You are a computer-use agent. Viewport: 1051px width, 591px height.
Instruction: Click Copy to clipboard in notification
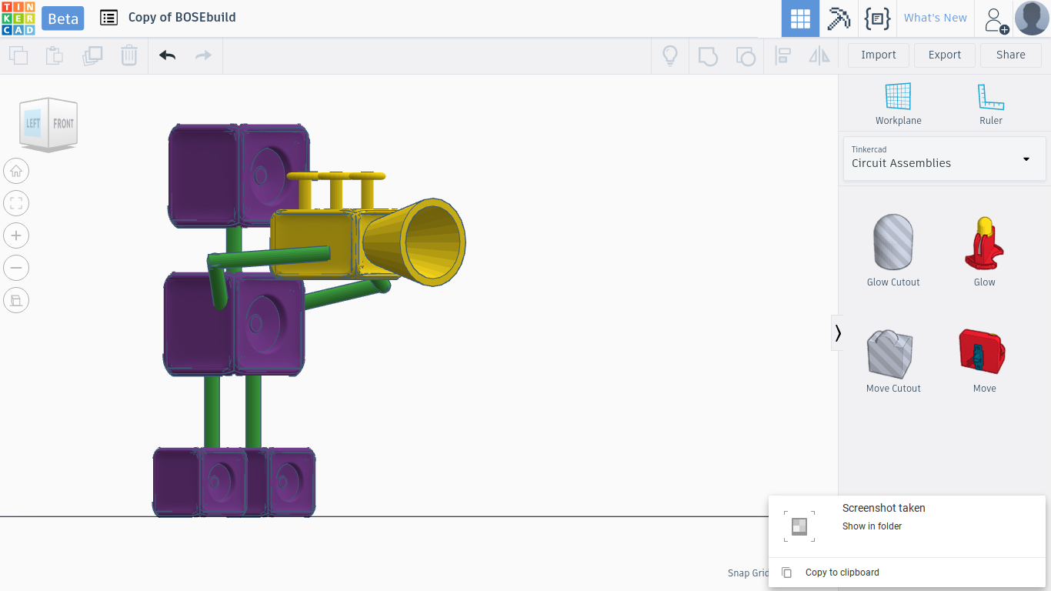842,573
